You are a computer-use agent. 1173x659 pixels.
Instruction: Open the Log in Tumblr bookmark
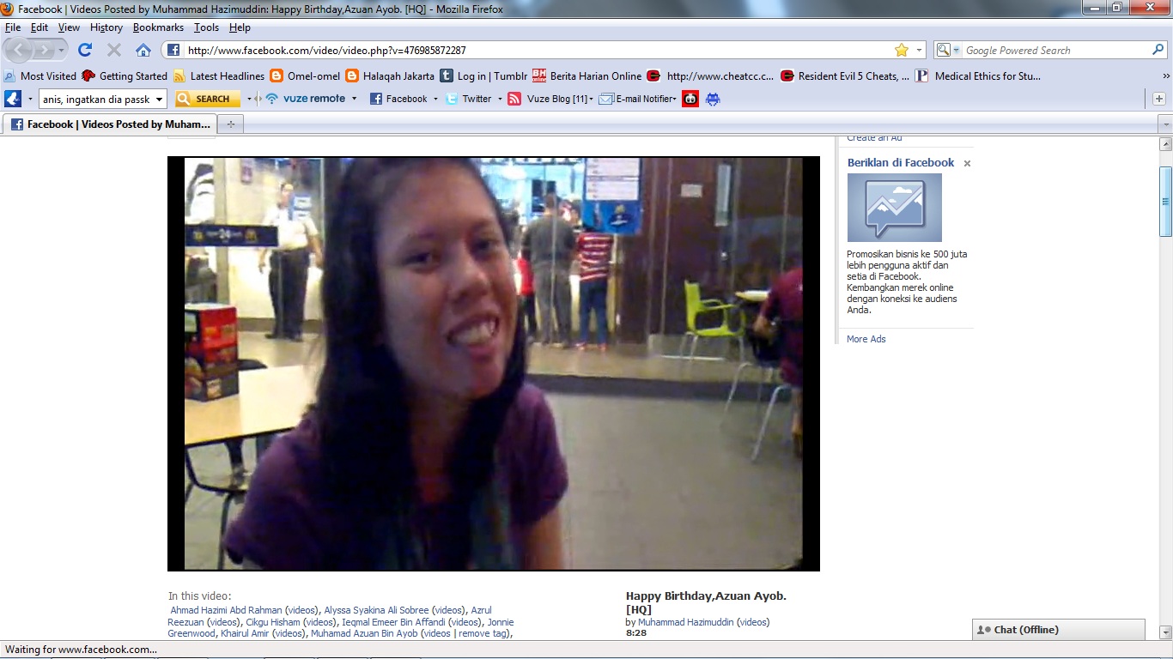483,76
